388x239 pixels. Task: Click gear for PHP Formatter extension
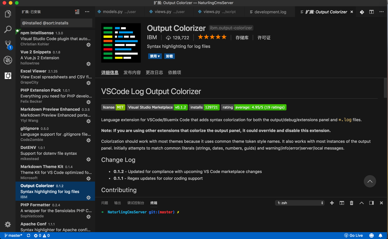coord(88,217)
